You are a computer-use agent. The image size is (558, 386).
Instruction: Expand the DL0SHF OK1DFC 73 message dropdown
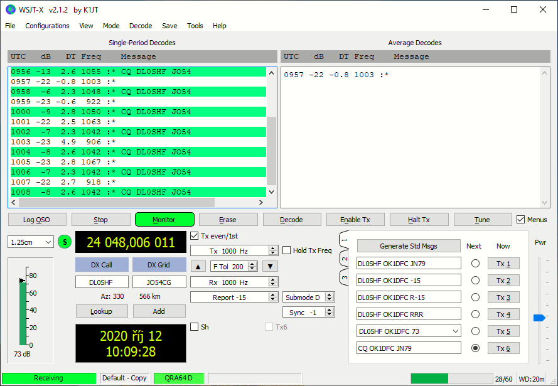coord(456,331)
